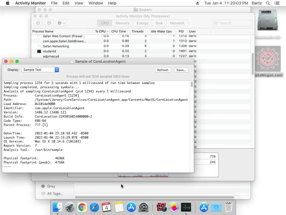286x215 pixels.
Task: Open Grapher in the Dock
Action: pos(174,207)
